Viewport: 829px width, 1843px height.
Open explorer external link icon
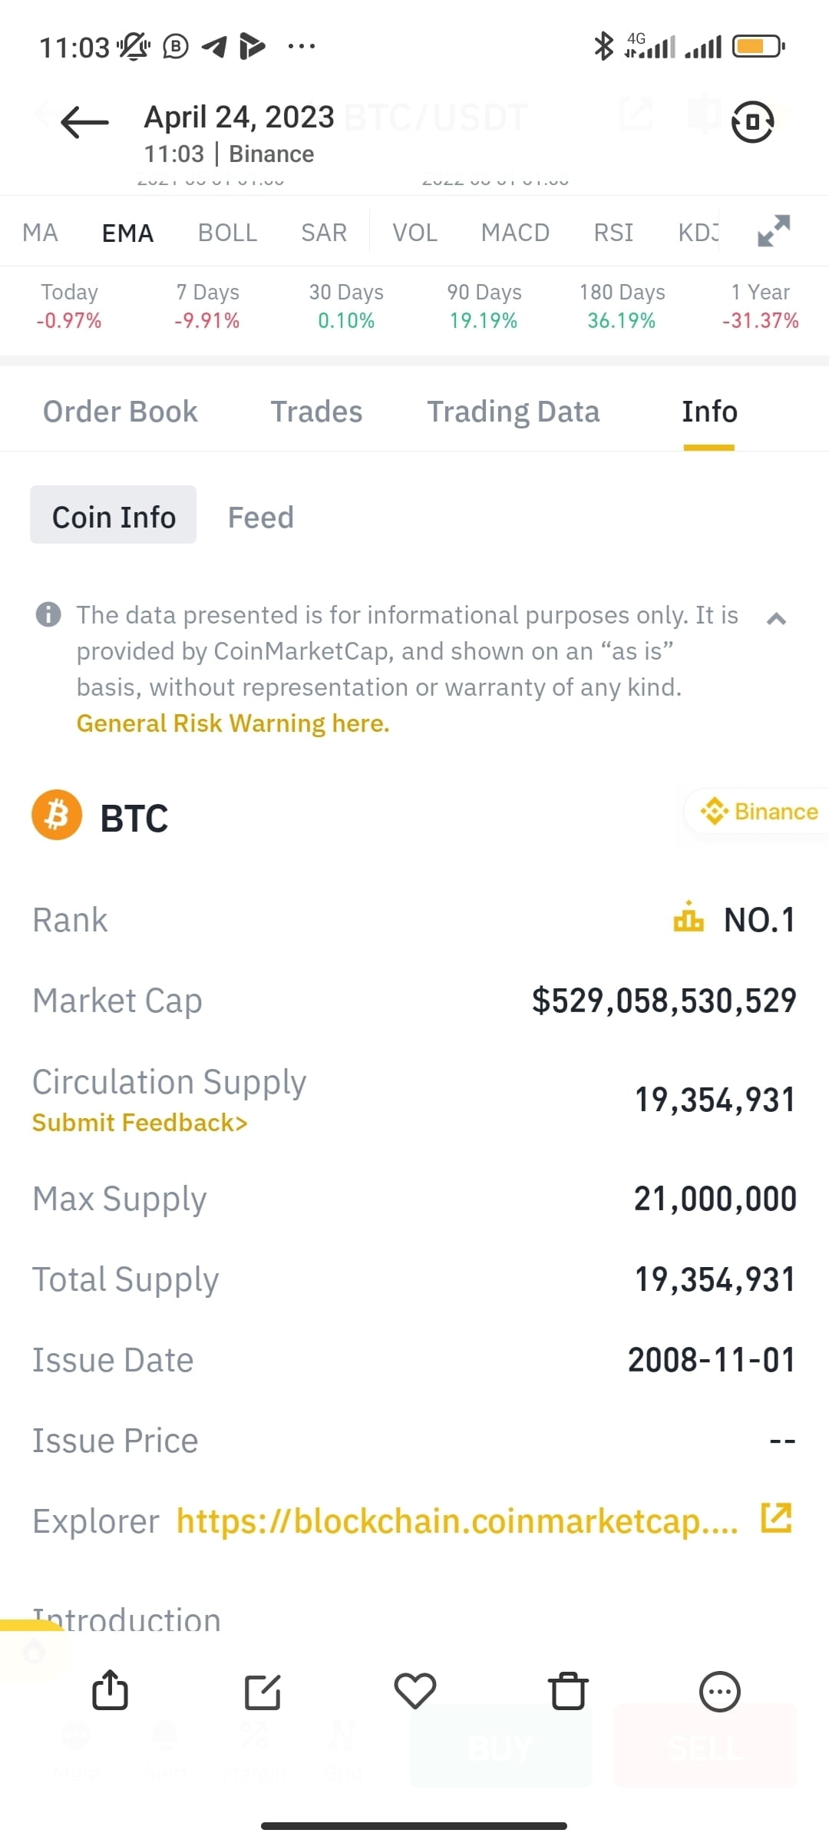pyautogui.click(x=776, y=1517)
